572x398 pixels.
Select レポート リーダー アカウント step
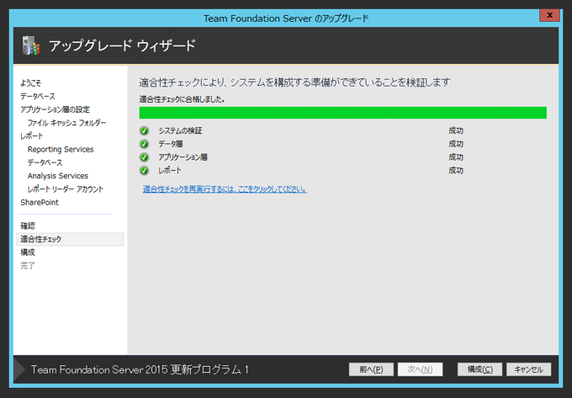(66, 189)
